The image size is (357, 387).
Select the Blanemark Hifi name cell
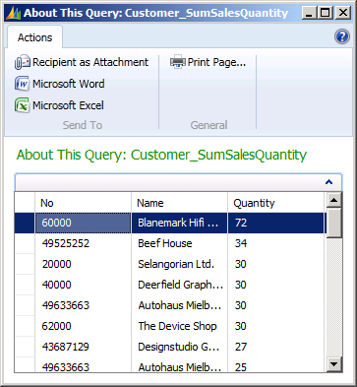[x=179, y=223]
